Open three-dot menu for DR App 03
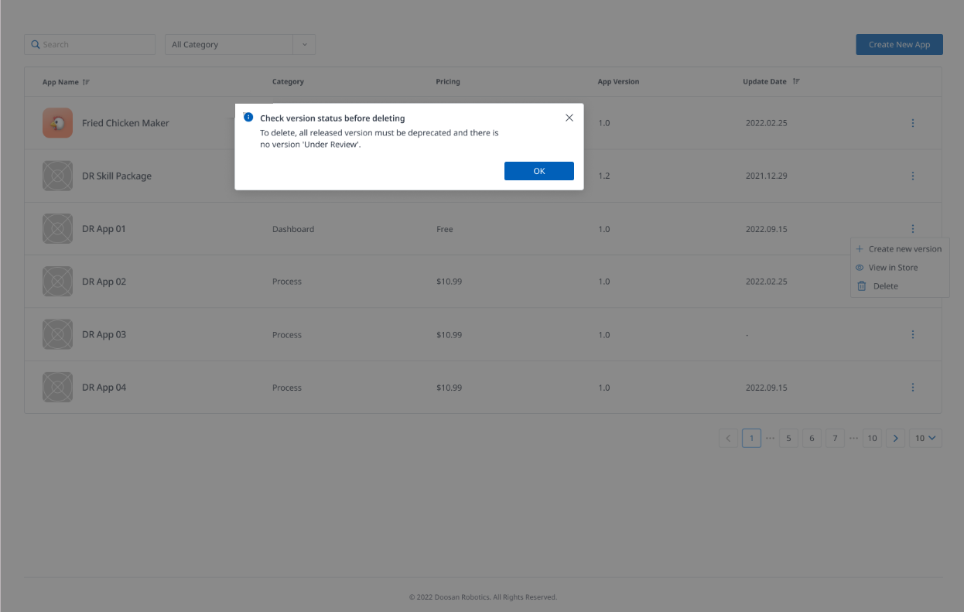Viewport: 964px width, 612px height. (913, 335)
